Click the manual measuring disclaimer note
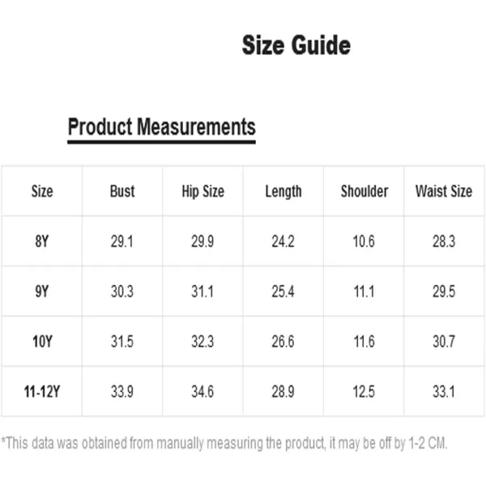This screenshot has height=486, width=486. pos(224,443)
